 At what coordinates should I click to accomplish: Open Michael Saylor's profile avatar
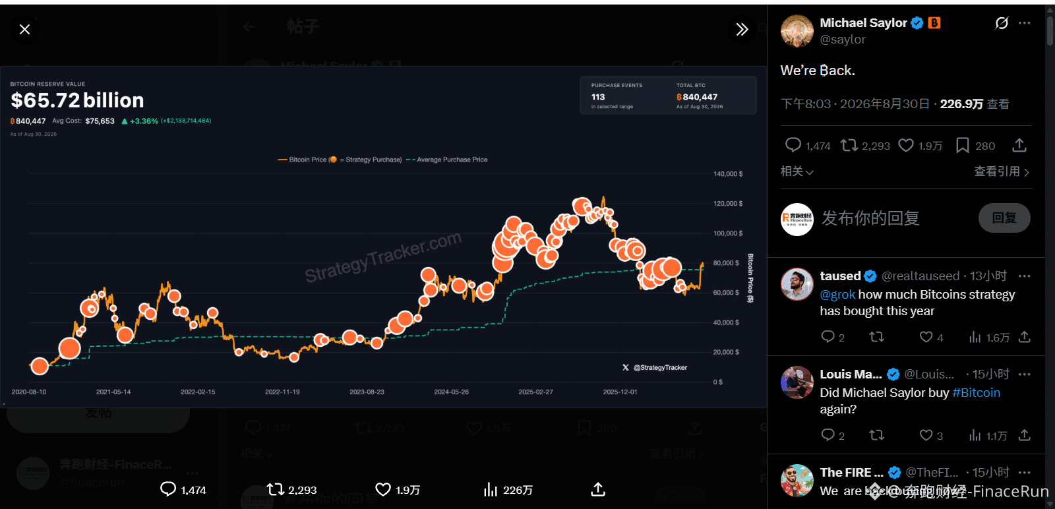797,31
